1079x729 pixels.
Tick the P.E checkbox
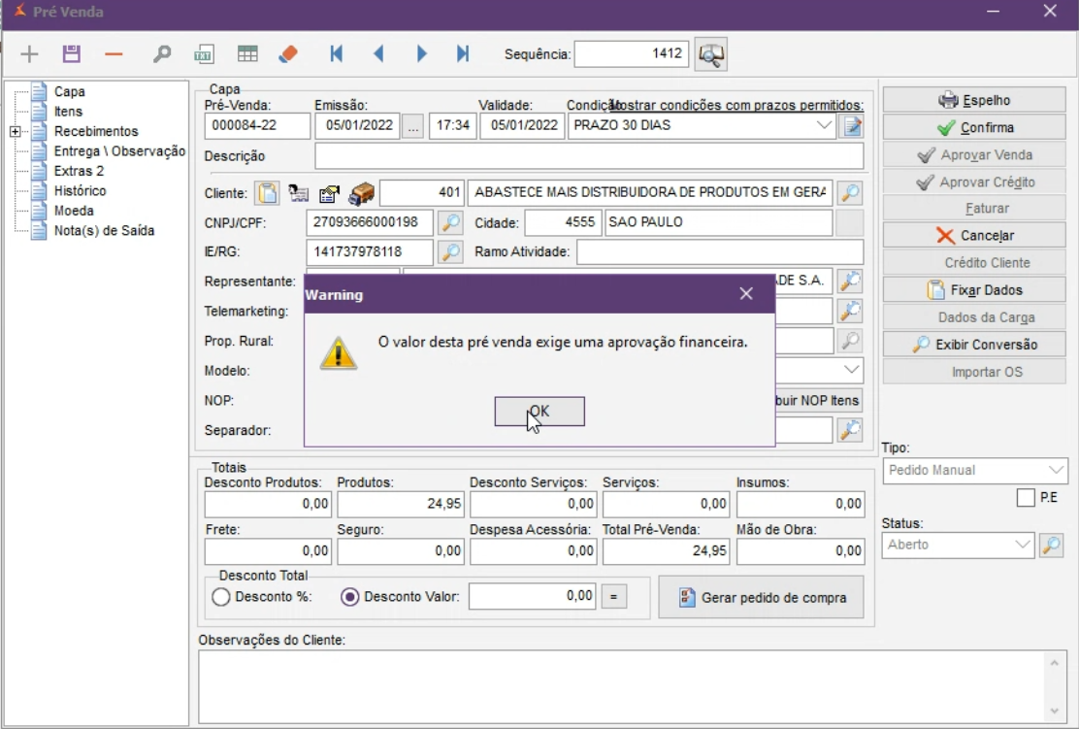(1026, 498)
